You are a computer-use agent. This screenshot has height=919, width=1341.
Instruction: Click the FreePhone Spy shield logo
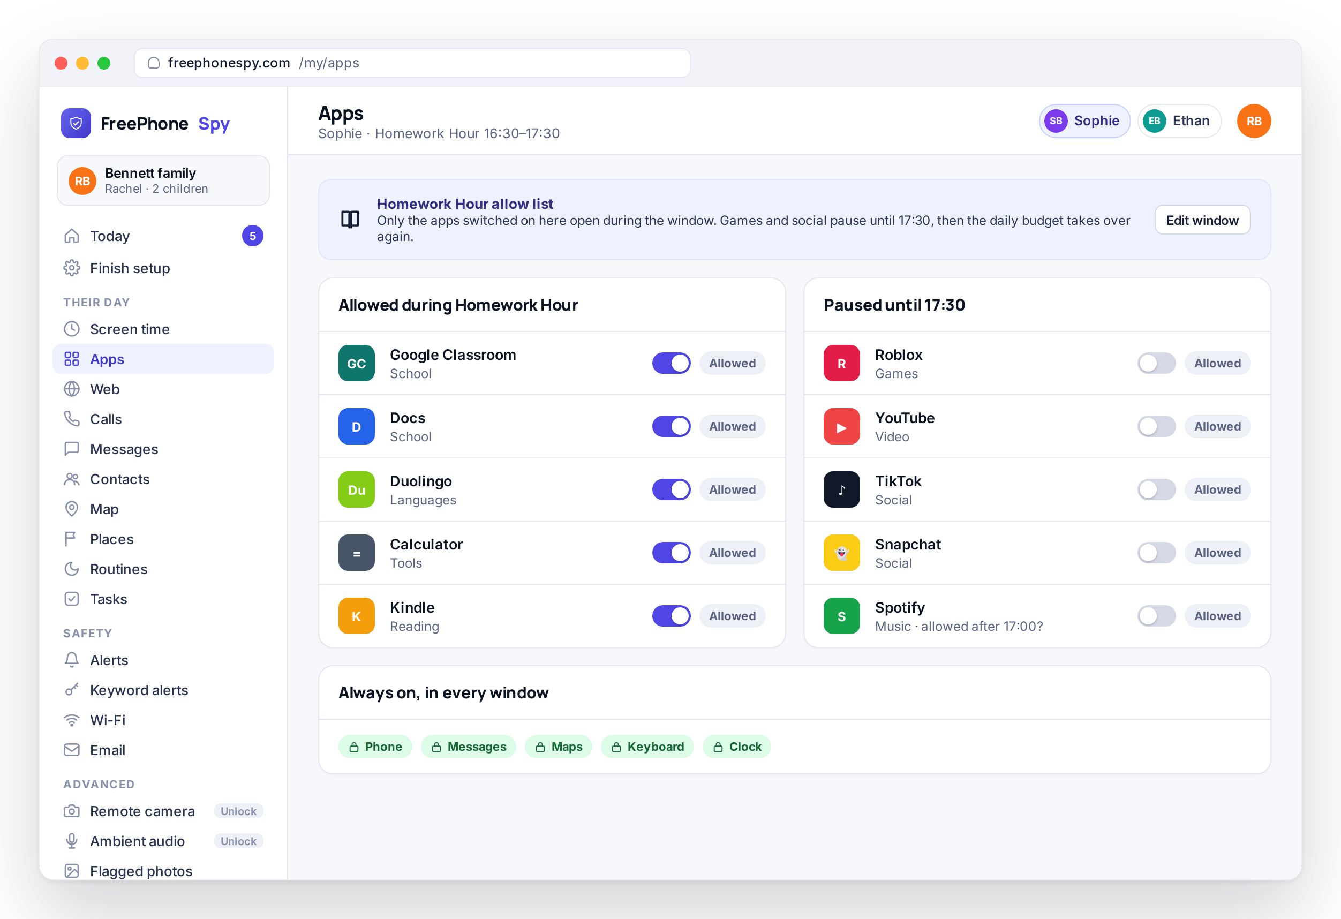(76, 124)
